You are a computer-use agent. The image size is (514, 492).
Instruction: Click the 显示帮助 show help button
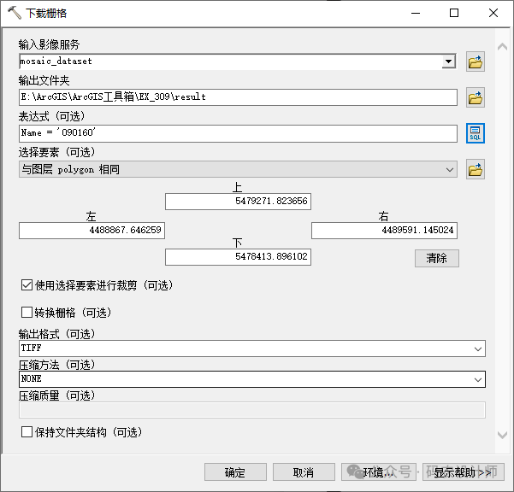(x=463, y=472)
